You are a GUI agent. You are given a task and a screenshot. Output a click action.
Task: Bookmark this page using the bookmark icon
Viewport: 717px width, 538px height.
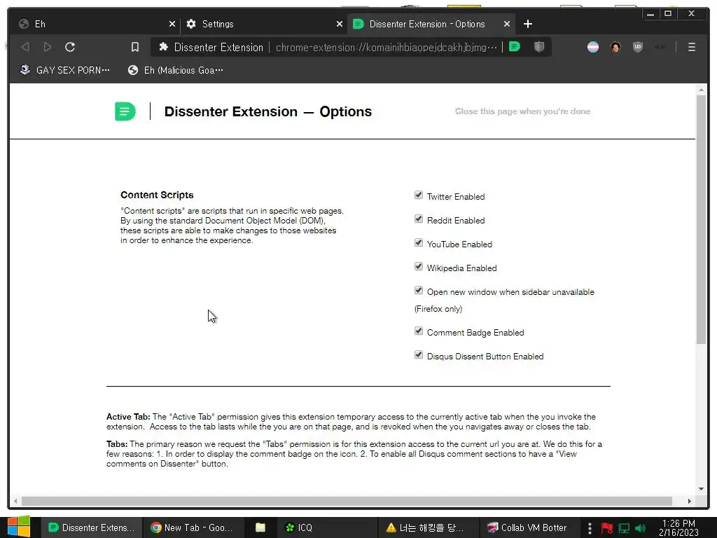(x=135, y=47)
